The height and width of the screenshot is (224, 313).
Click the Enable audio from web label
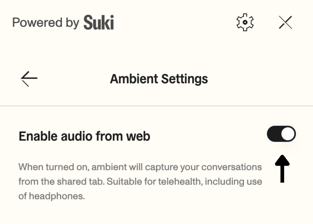point(84,136)
